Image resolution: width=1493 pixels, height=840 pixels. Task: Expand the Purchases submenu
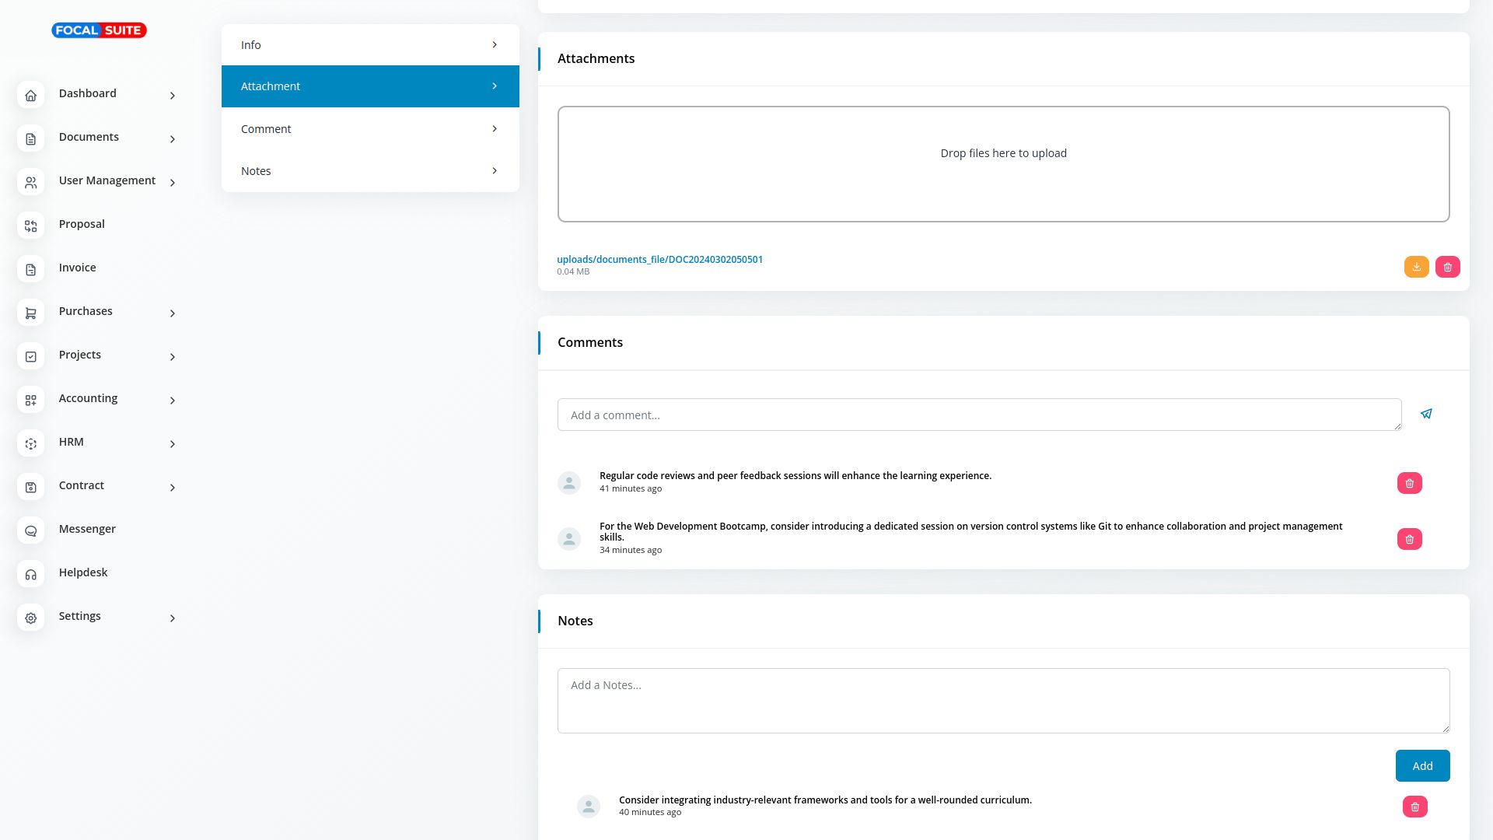[x=173, y=313]
